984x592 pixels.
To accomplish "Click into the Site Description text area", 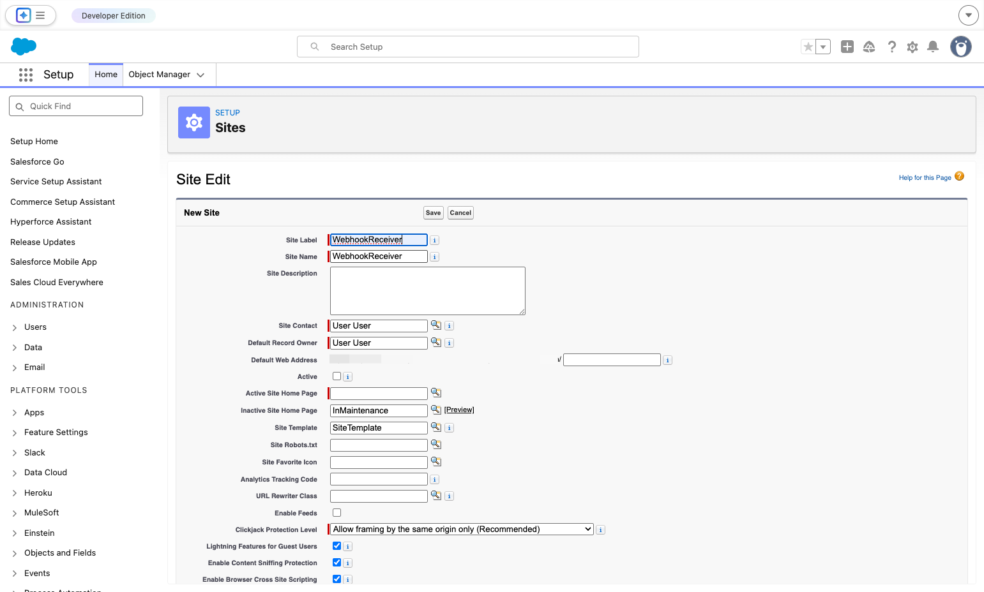I will click(x=428, y=291).
